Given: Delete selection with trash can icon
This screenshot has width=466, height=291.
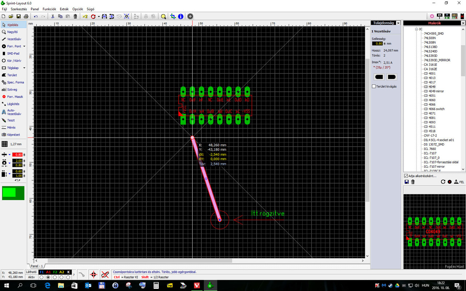Looking at the screenshot, I should click(75, 16).
